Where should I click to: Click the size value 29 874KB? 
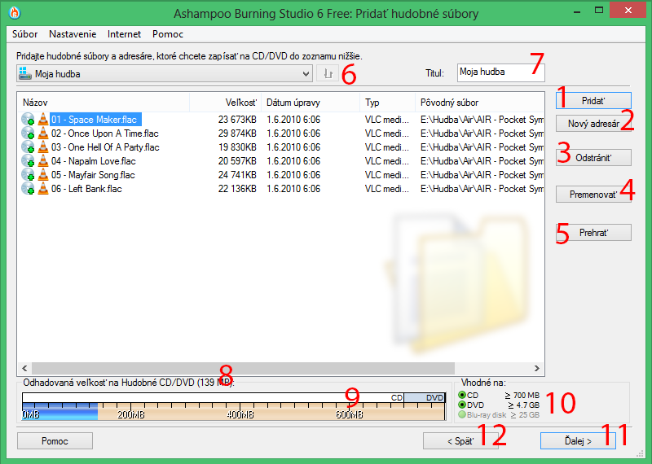tap(237, 134)
